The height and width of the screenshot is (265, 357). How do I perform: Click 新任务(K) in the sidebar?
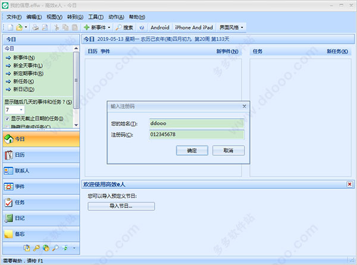[x=23, y=81]
